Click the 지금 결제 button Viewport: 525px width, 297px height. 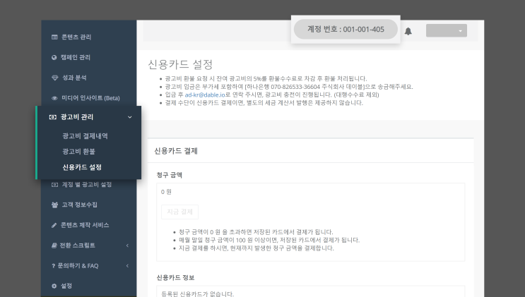pyautogui.click(x=179, y=212)
